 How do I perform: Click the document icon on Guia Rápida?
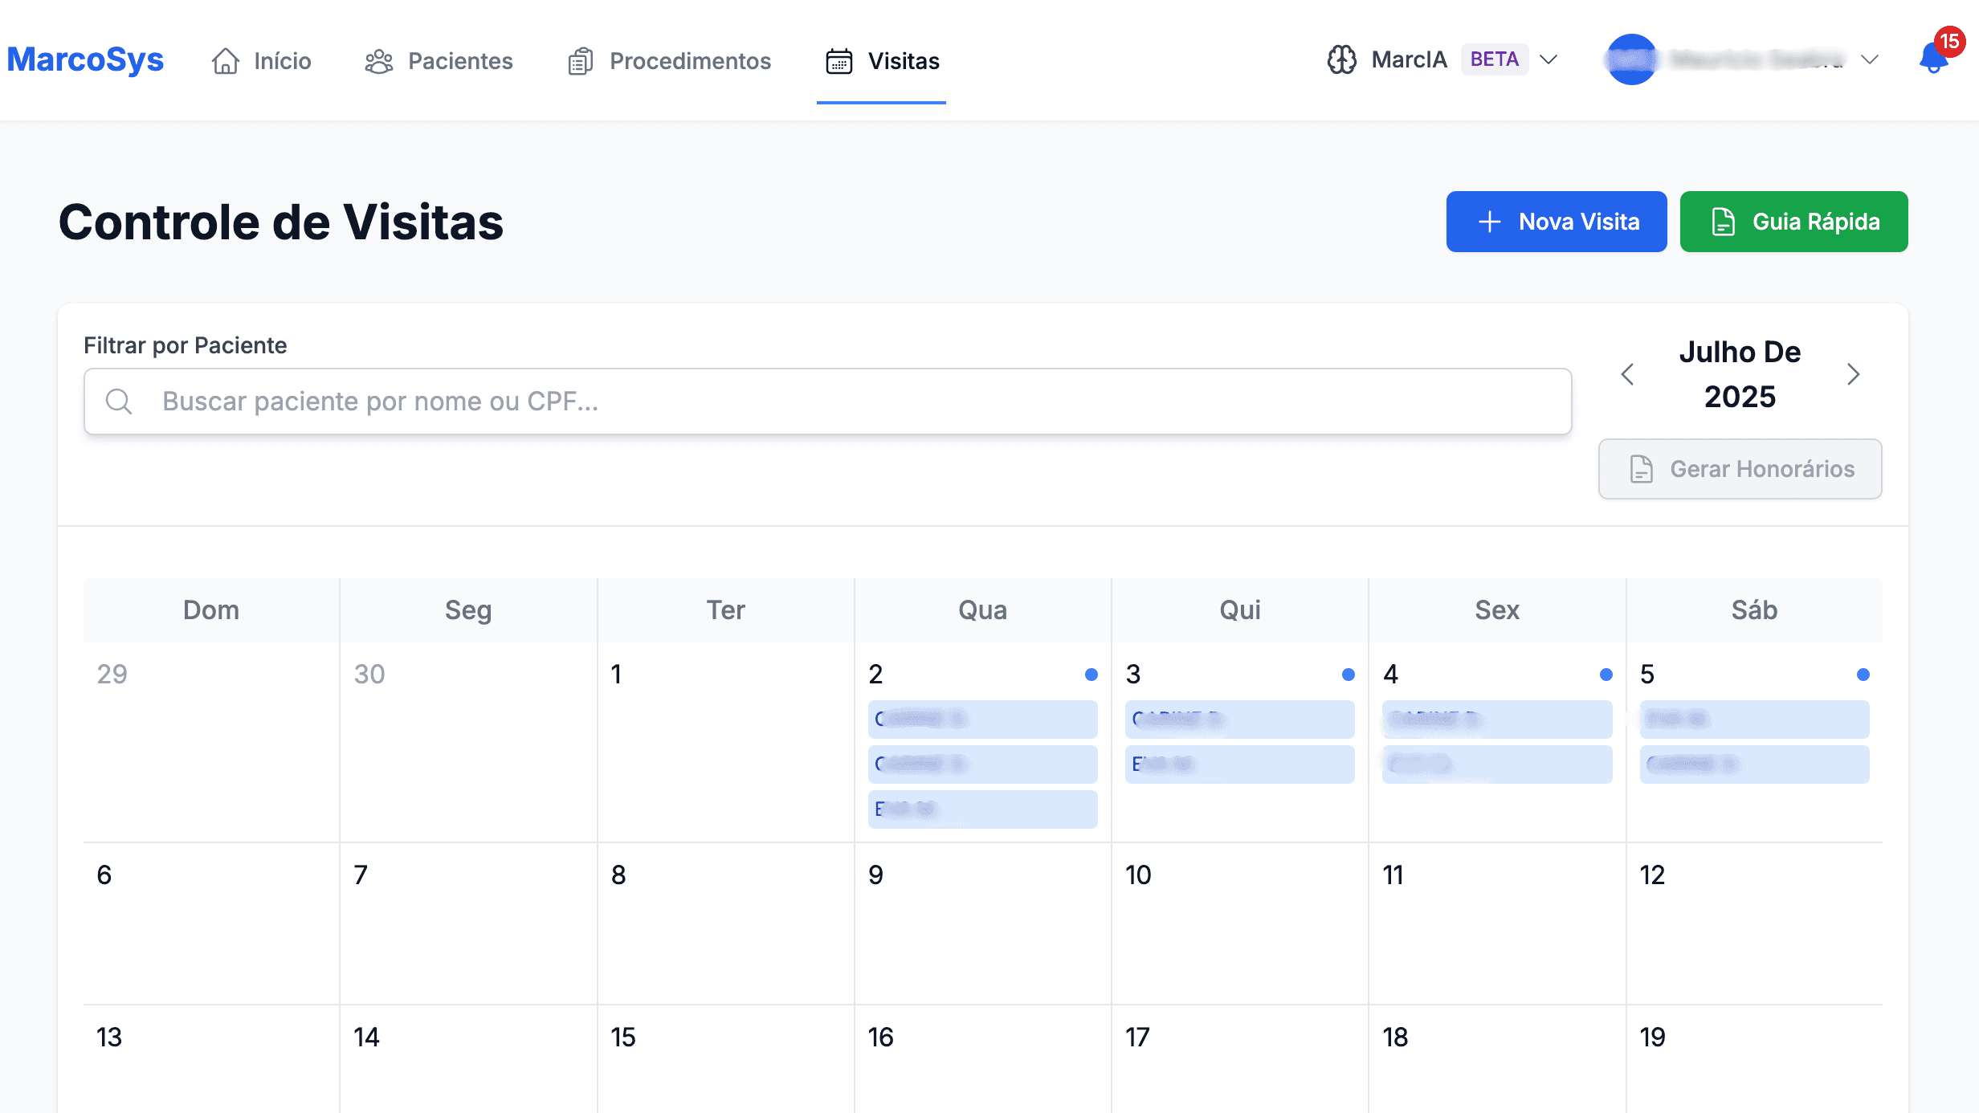1724,222
